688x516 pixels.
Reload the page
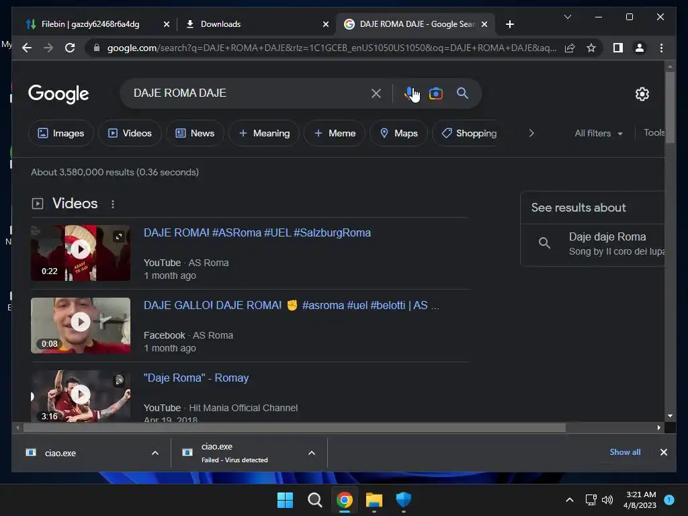pos(70,48)
